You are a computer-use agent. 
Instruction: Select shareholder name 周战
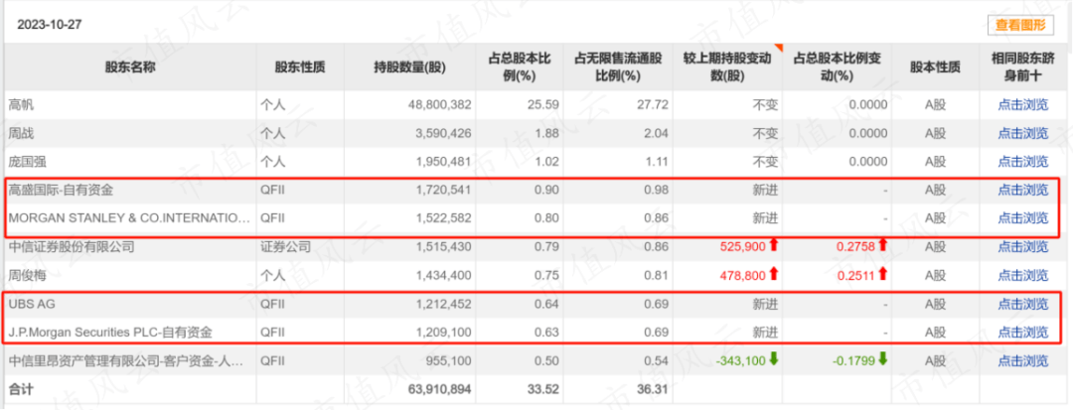click(21, 133)
